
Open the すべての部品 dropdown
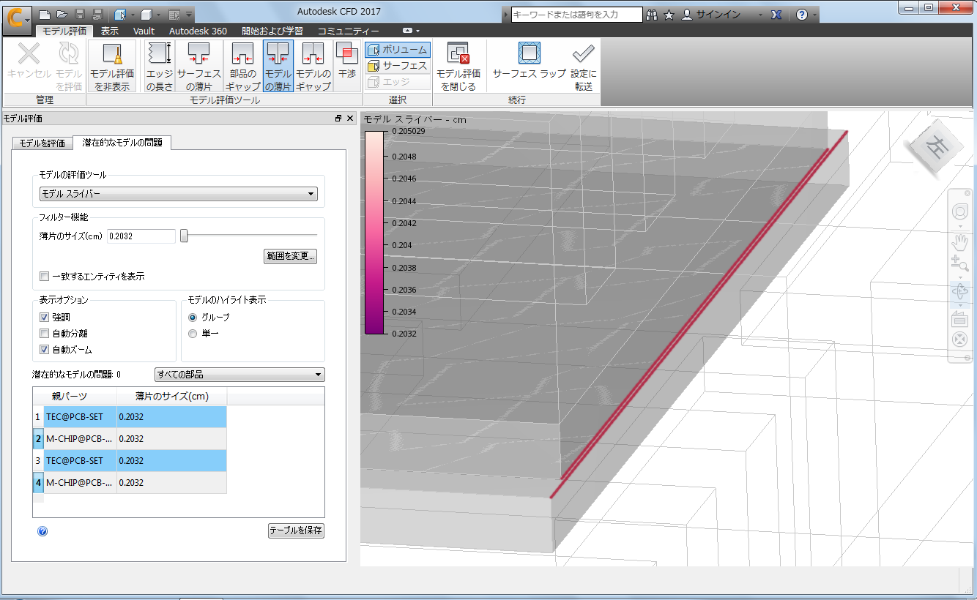[239, 375]
